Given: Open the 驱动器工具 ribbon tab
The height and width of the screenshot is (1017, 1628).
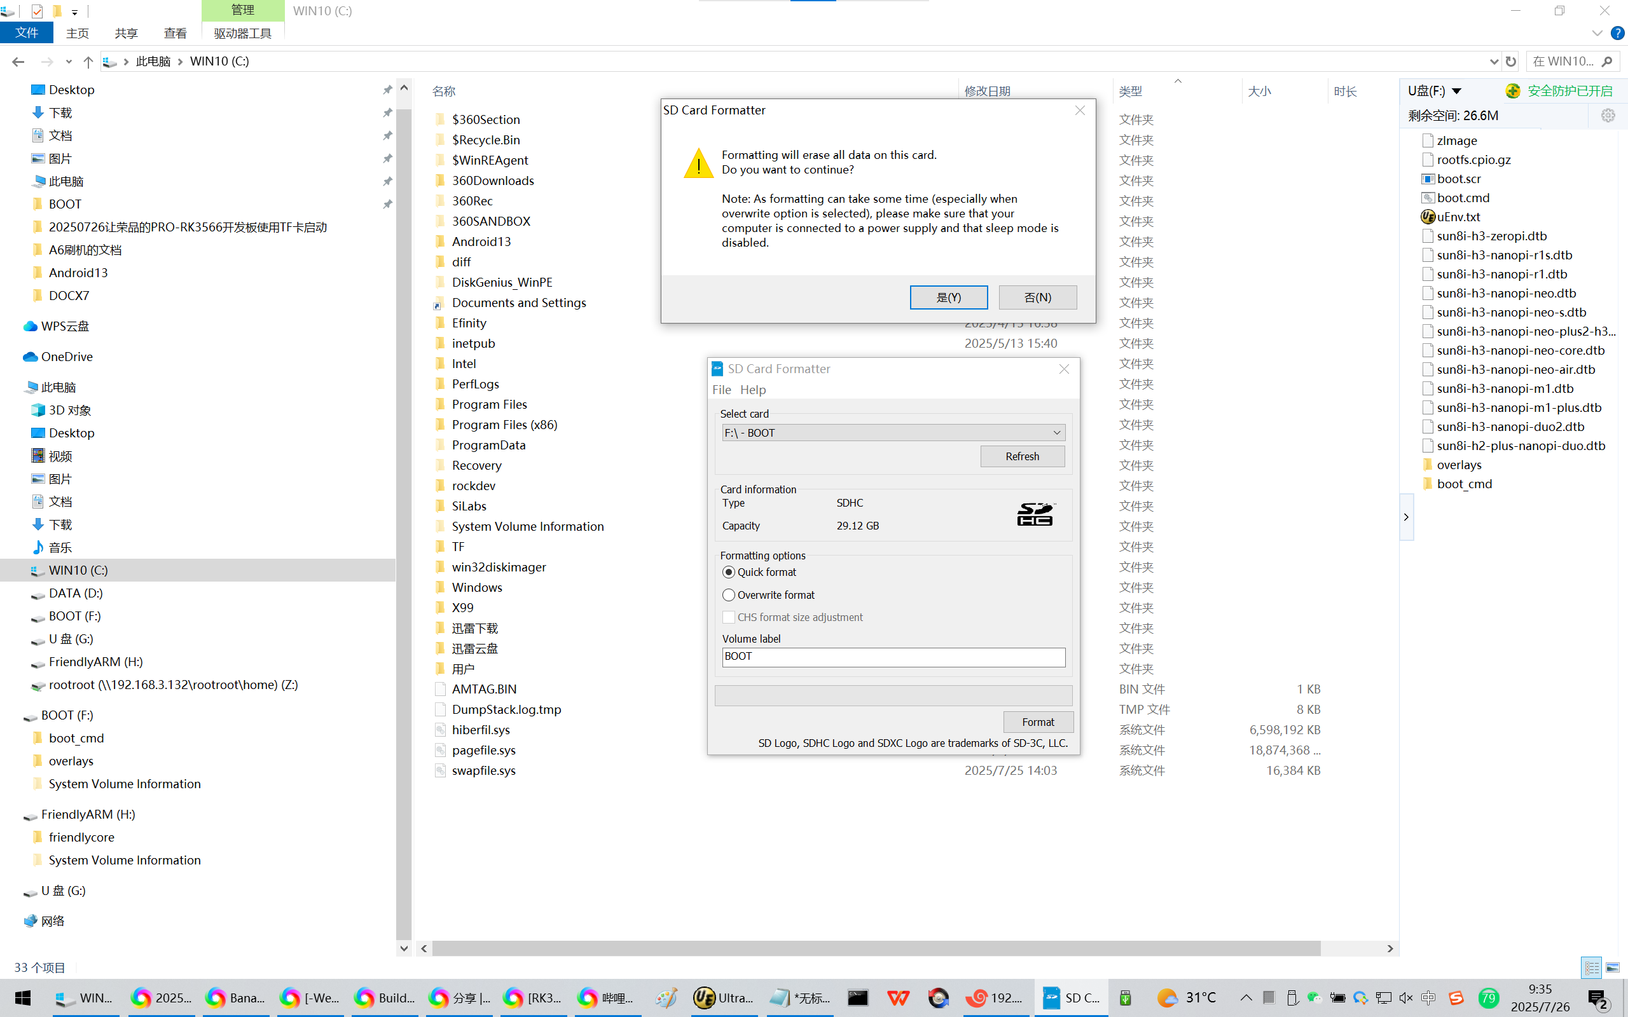Looking at the screenshot, I should [243, 33].
